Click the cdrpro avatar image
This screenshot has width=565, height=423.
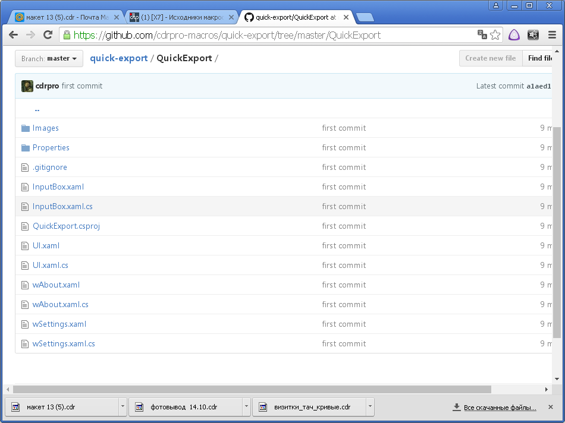pyautogui.click(x=27, y=86)
